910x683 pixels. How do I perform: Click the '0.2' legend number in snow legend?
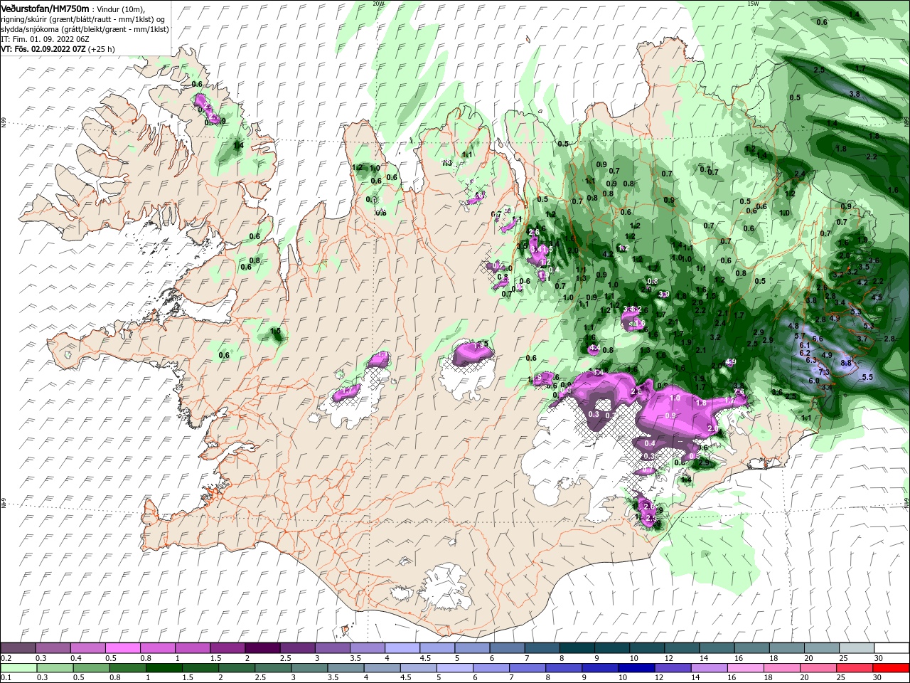[6, 658]
